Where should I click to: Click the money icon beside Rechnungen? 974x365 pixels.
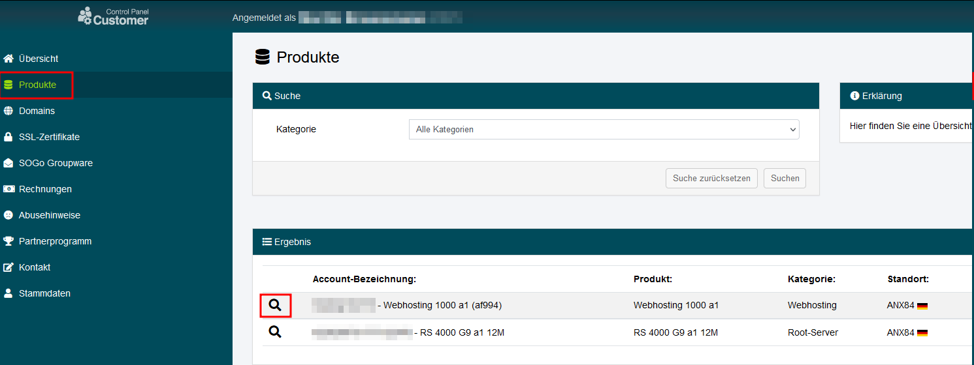click(x=8, y=189)
